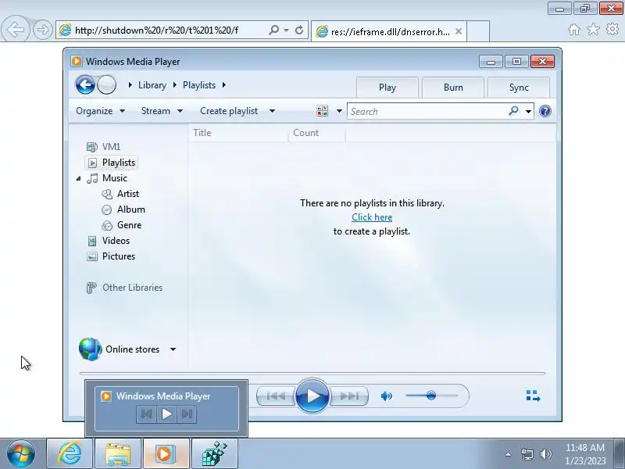Switch to the Sync tab
Screen dimensions: 625x469
[x=519, y=88]
